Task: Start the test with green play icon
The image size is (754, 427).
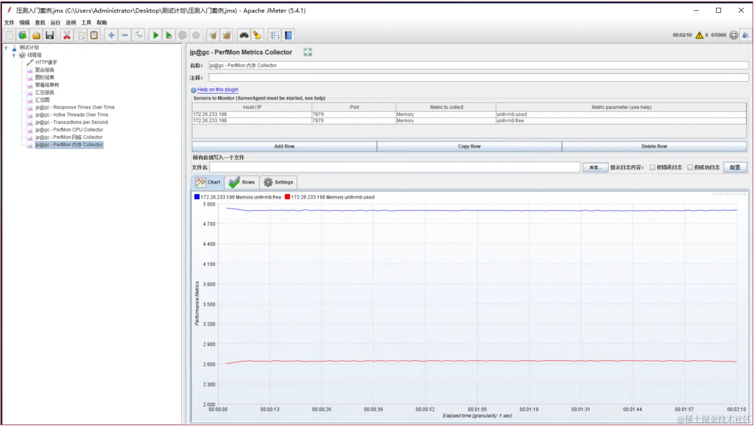Action: click(x=156, y=35)
